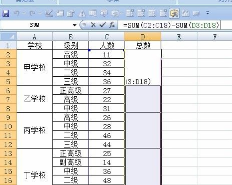
Task: Click empty cell E3
Action: [179, 64]
